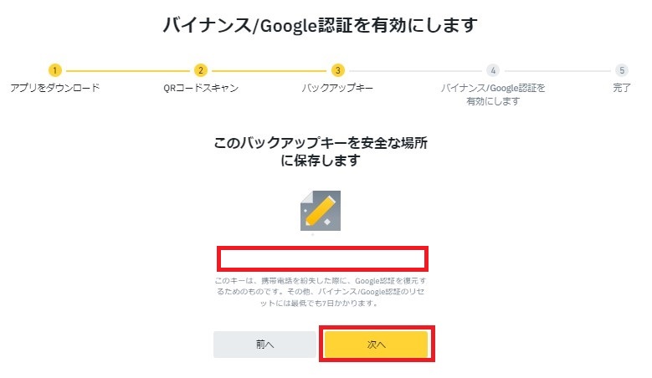Click the page title バイナンス/Google認証を有効にします
The height and width of the screenshot is (378, 652).
(x=321, y=25)
